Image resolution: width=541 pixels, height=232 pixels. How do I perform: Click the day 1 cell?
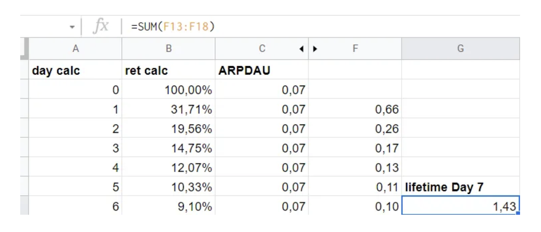(x=75, y=109)
